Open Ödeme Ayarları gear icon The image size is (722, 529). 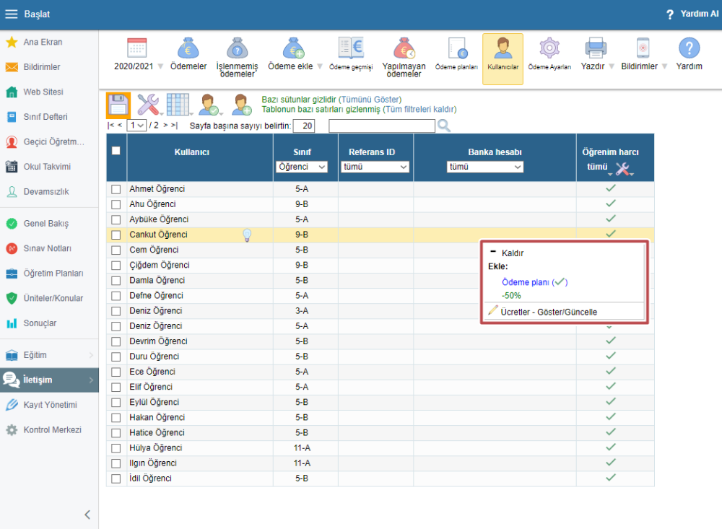coord(549,49)
